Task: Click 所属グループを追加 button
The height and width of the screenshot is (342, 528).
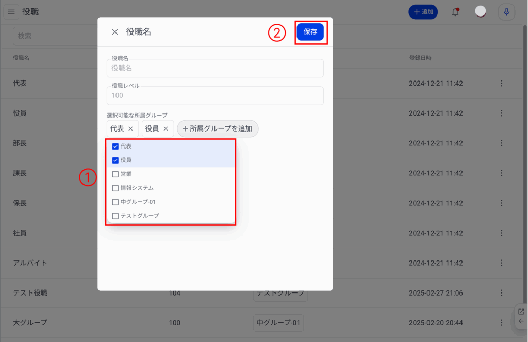Action: [x=218, y=129]
